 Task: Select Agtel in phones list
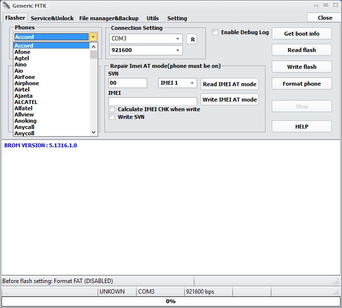click(51, 58)
